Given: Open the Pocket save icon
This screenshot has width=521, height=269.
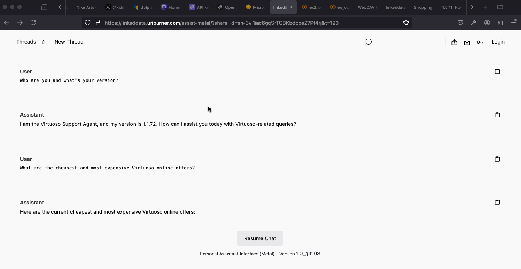Looking at the screenshot, I should pyautogui.click(x=460, y=23).
